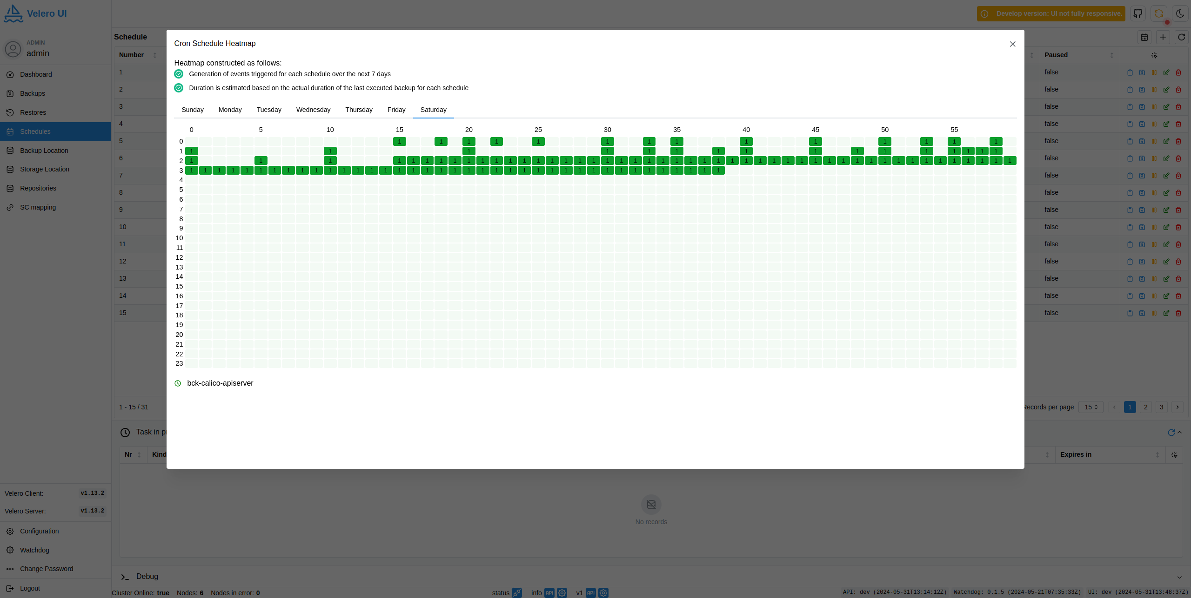Click the describe clipboard icon in row 9

pyautogui.click(x=1130, y=210)
